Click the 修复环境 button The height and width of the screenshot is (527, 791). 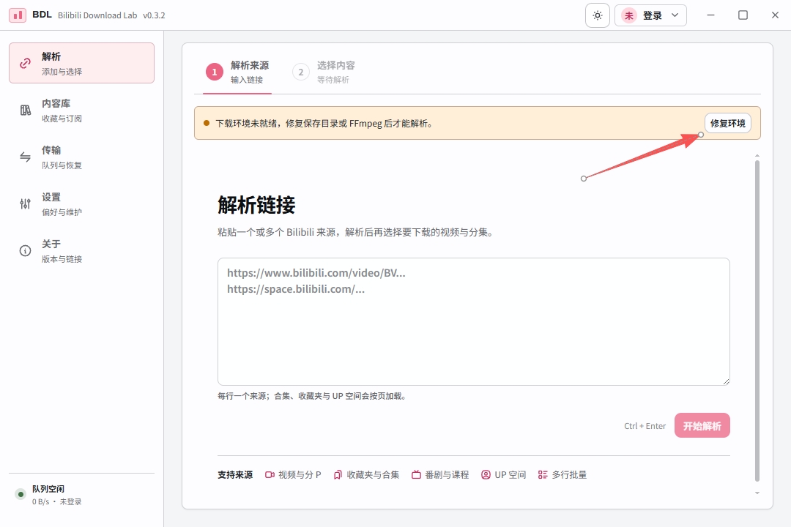(727, 123)
